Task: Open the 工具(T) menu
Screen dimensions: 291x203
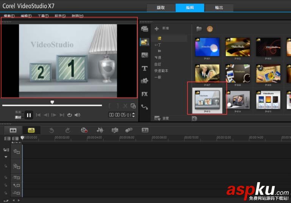Action: [43, 16]
